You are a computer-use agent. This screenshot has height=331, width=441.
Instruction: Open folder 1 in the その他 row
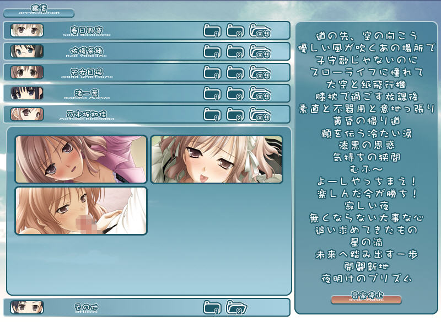pos(212,308)
